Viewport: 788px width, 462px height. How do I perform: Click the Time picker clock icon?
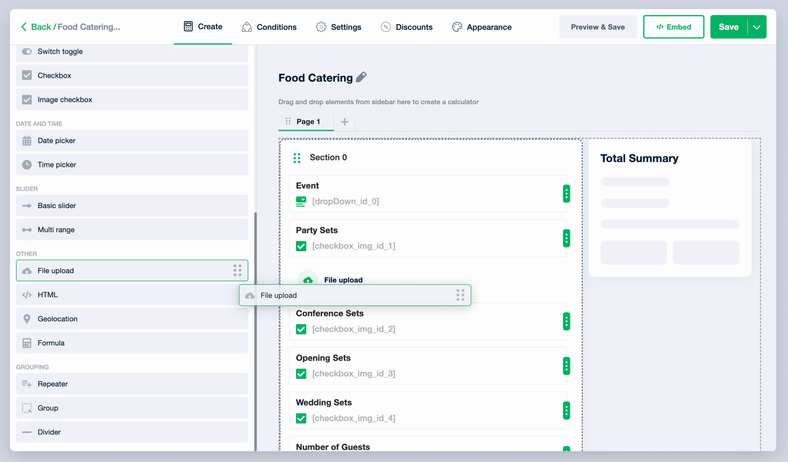pyautogui.click(x=27, y=165)
